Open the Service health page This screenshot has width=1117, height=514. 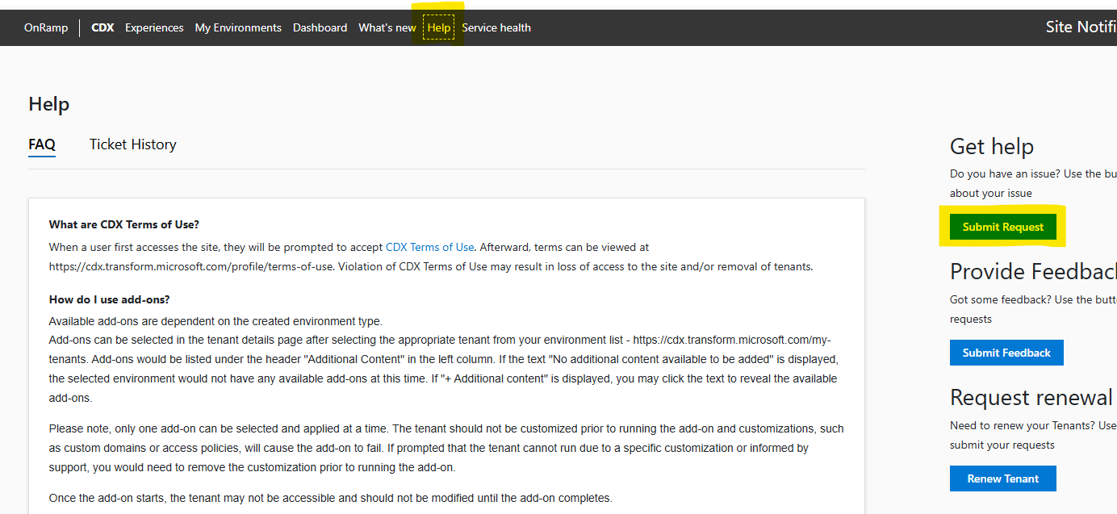(x=496, y=27)
